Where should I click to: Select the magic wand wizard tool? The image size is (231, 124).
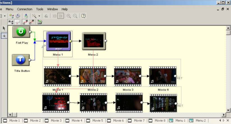(x=34, y=16)
